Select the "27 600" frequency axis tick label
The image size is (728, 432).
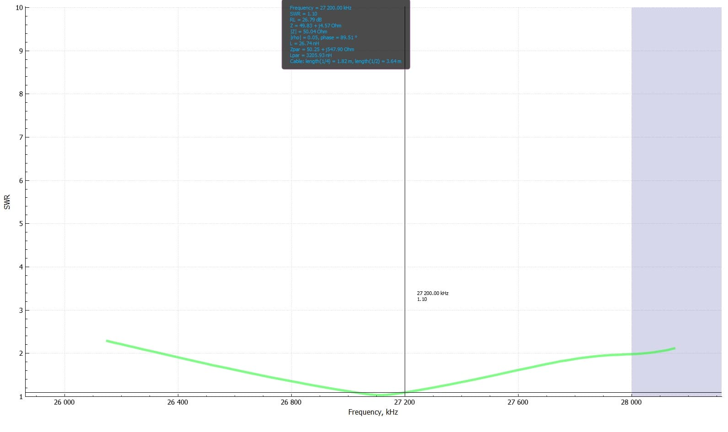click(518, 402)
